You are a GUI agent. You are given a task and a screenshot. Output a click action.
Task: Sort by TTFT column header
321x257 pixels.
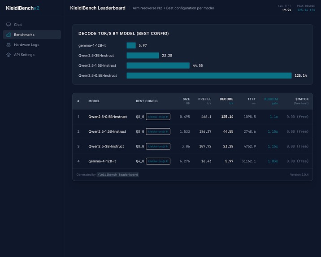click(x=252, y=101)
